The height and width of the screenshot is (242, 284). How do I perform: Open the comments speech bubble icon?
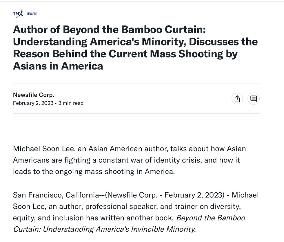(253, 99)
